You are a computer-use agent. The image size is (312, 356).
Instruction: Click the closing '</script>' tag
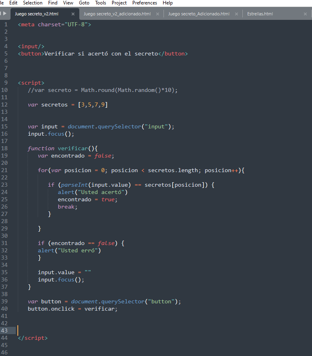(x=33, y=338)
